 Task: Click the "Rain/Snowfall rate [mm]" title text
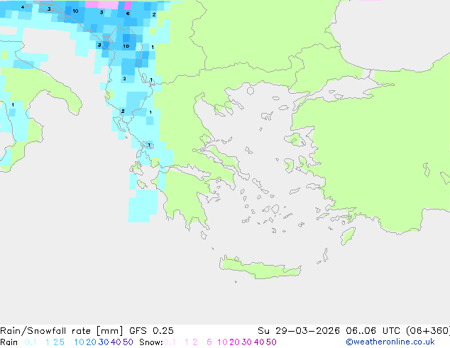coord(62,331)
